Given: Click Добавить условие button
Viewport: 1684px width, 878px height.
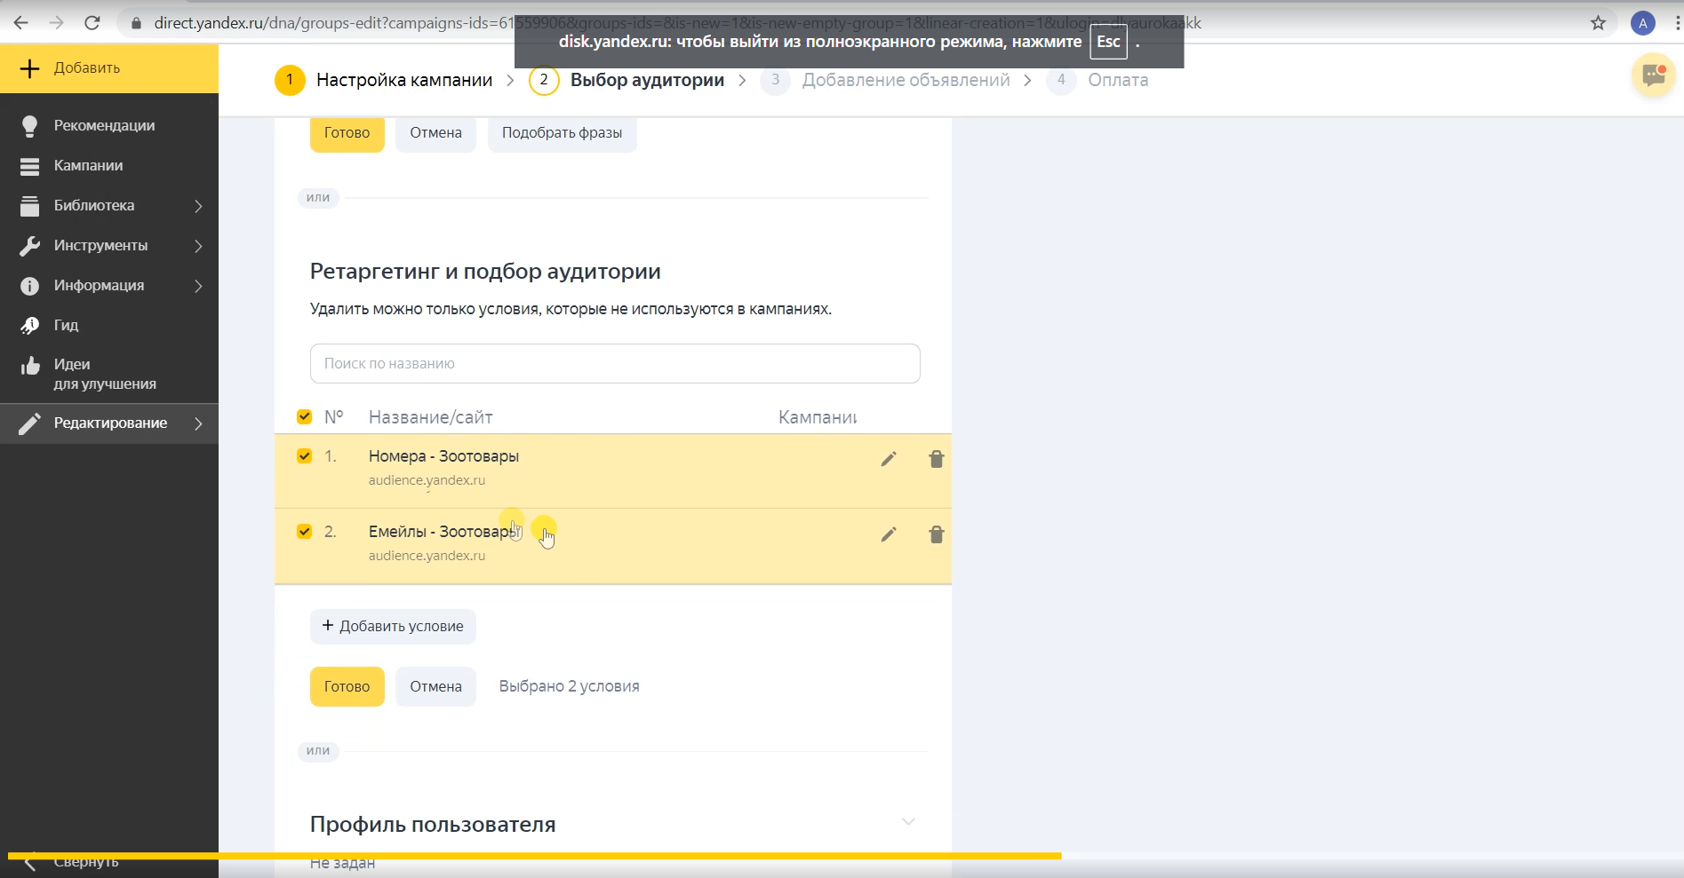Looking at the screenshot, I should [393, 626].
